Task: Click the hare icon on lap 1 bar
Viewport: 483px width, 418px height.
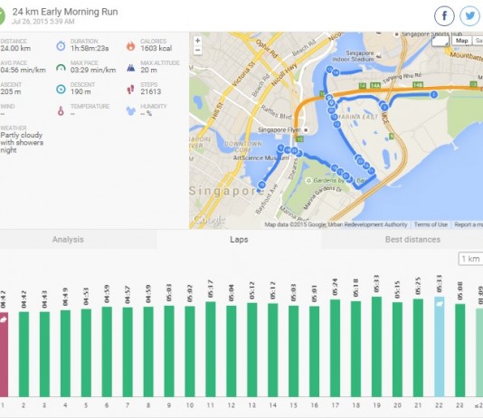Action: click(x=3, y=319)
